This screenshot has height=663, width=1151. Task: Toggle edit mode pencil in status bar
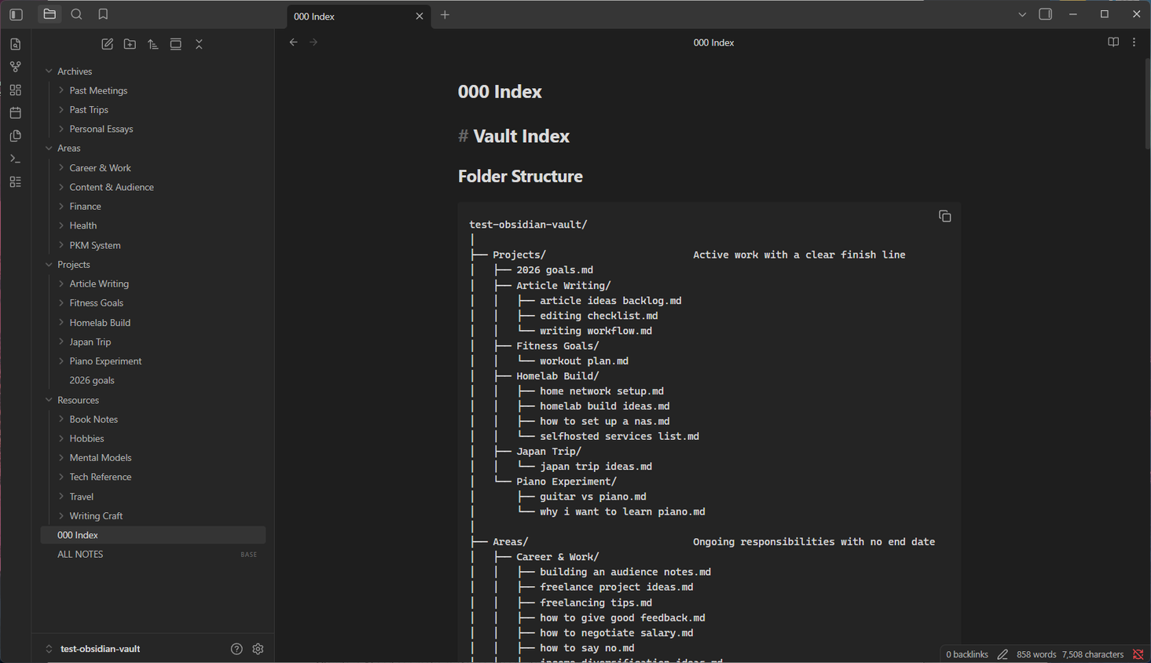click(1003, 654)
